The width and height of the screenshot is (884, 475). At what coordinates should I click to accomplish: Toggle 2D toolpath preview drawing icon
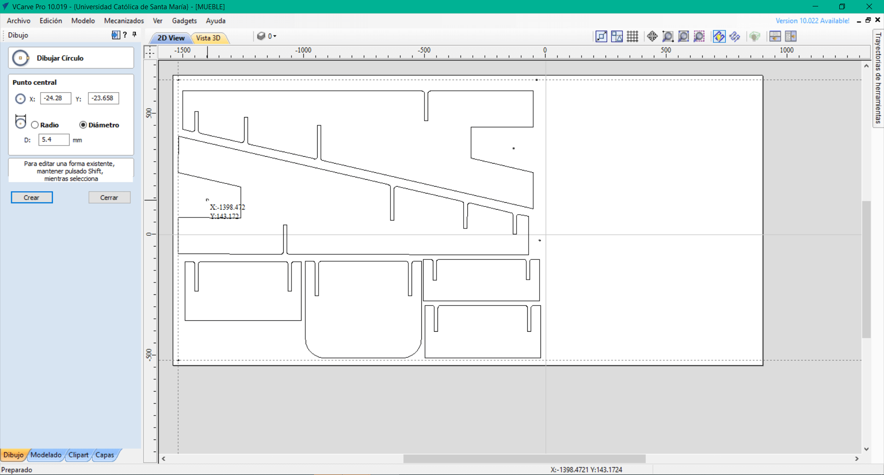tap(719, 36)
